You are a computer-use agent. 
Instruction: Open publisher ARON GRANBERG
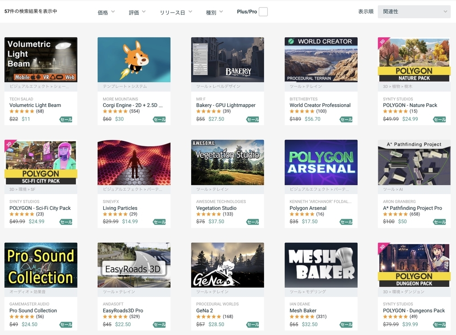[399, 201]
